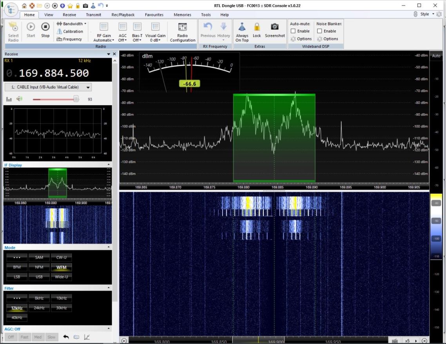Open Noise Blanker Options
The image size is (446, 344).
point(328,39)
